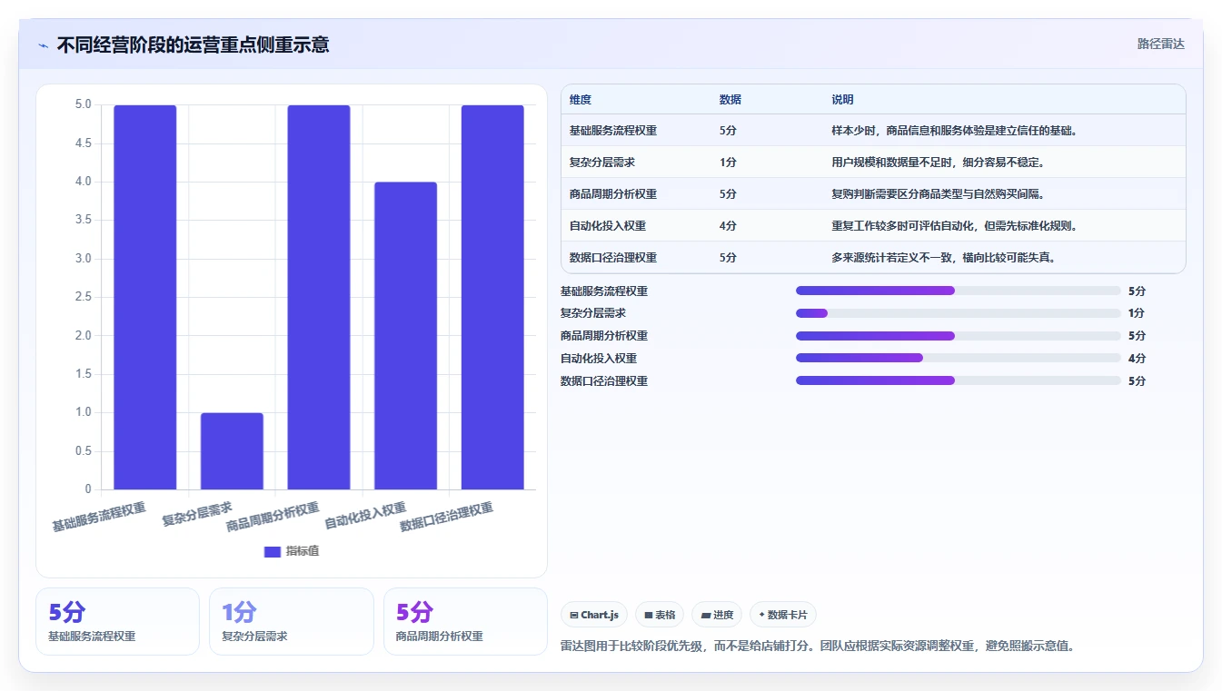Click the 自动化投入权重 bar in the chart
The width and height of the screenshot is (1222, 691).
click(x=405, y=336)
